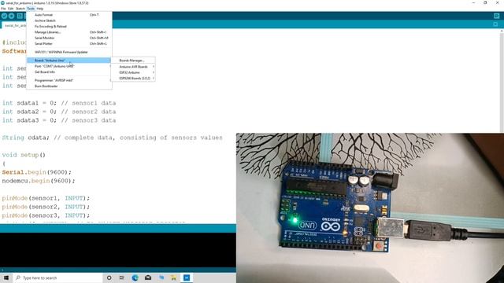Click the New sketch toolbar icon
The image size is (504, 283).
click(x=20, y=16)
